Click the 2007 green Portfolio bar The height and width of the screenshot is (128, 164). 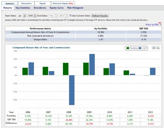(x=45, y=71)
